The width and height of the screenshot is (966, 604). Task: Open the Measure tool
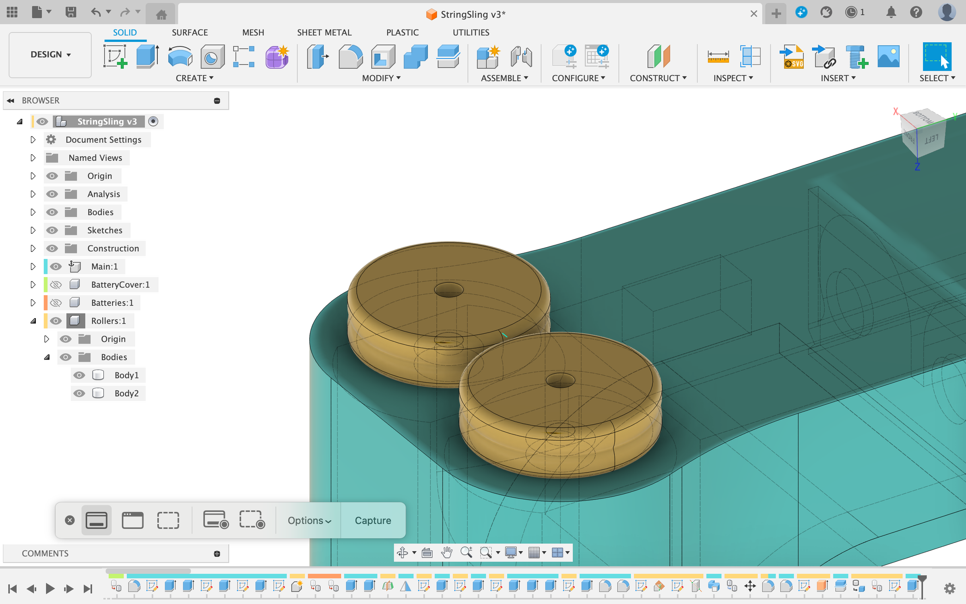point(718,56)
